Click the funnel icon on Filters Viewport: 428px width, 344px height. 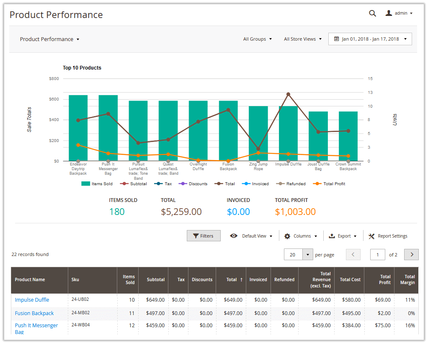click(196, 236)
